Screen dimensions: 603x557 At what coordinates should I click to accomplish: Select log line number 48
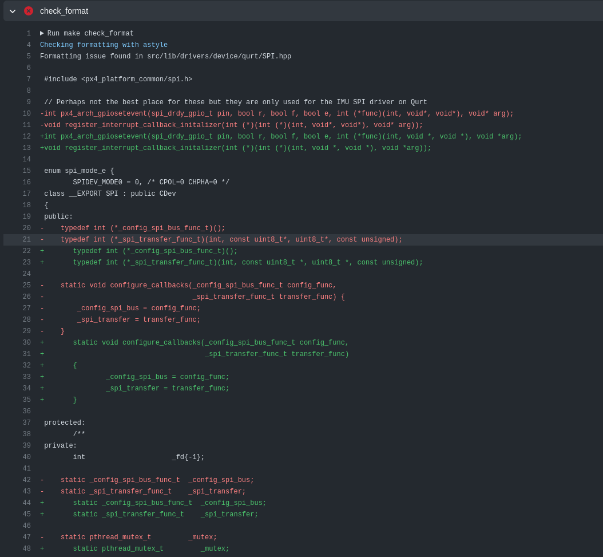(x=26, y=548)
